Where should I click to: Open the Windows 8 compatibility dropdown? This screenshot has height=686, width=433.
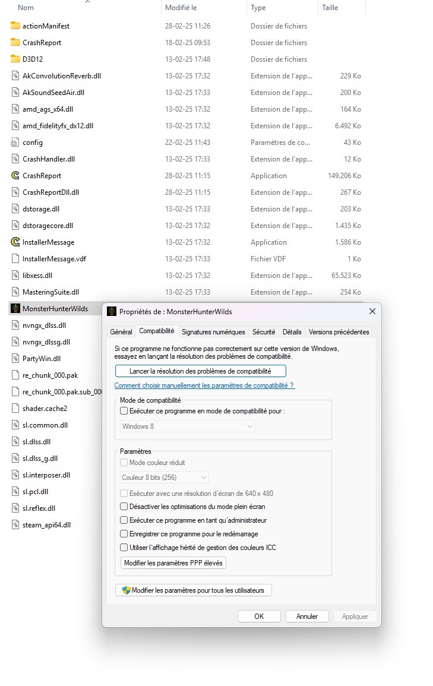click(187, 426)
